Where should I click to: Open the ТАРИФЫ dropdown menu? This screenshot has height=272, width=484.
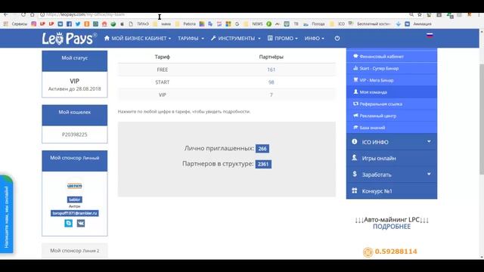[x=191, y=39]
